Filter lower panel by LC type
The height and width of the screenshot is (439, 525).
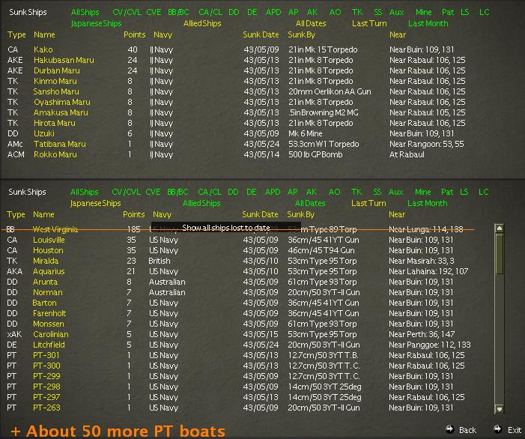tap(484, 192)
